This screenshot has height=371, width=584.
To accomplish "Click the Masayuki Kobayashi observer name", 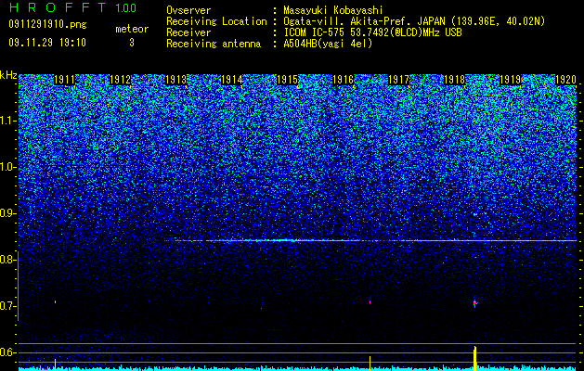I will point(333,10).
